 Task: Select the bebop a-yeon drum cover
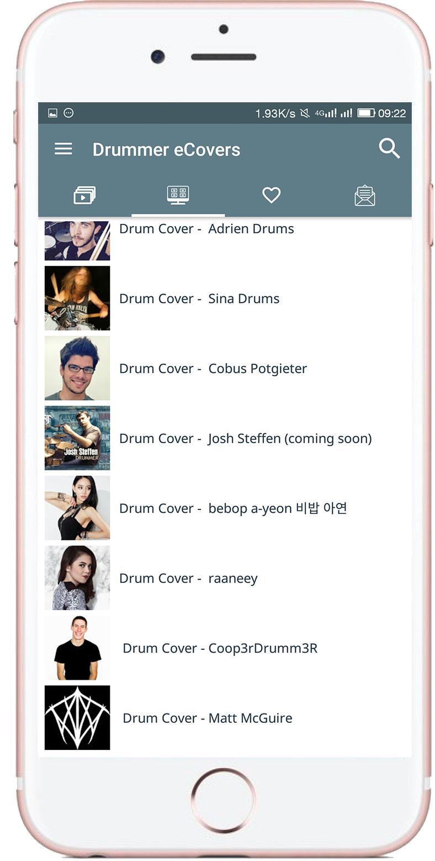pos(225,508)
